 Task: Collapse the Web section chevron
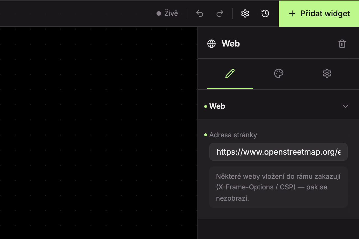click(x=346, y=106)
